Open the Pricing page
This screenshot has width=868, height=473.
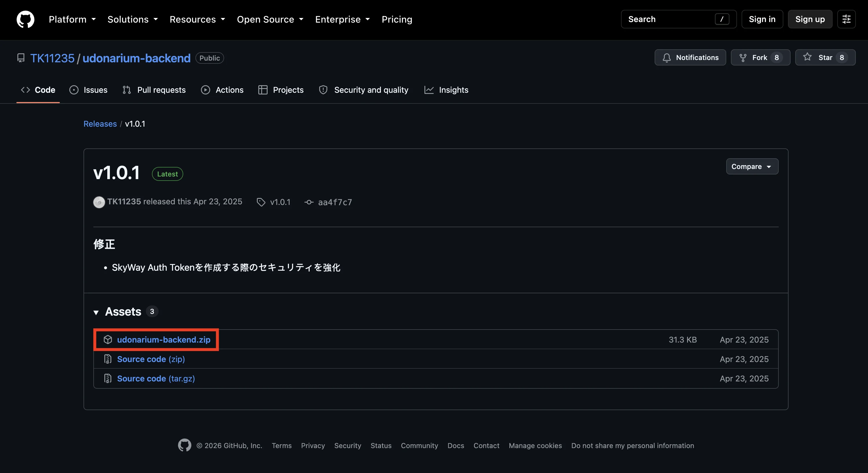[397, 19]
